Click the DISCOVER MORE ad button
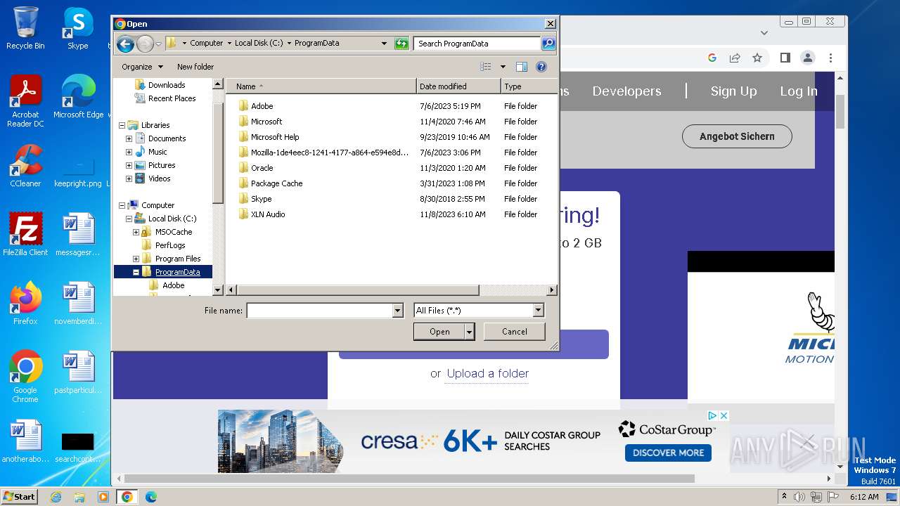 coord(668,453)
